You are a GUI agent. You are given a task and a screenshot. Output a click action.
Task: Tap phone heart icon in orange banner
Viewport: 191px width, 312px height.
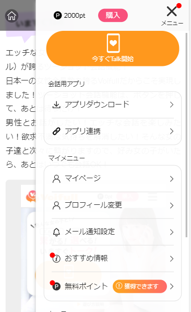click(113, 43)
